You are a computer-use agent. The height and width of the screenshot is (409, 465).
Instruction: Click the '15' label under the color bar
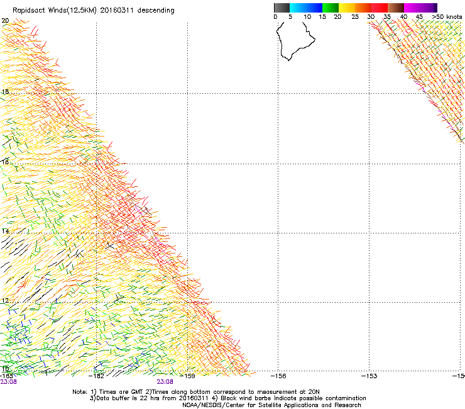coord(322,17)
